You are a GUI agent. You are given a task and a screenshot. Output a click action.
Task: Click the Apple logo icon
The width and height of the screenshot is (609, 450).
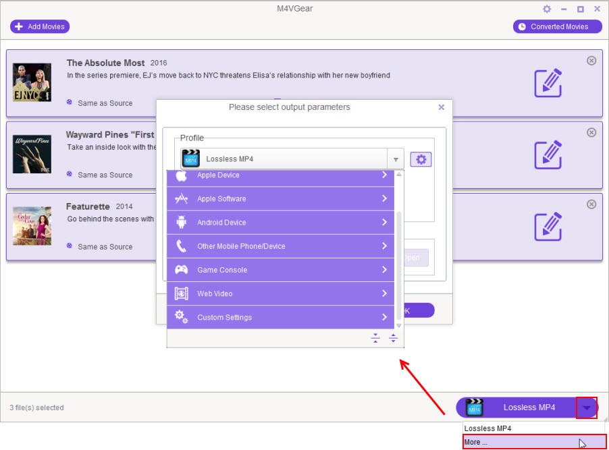point(181,176)
